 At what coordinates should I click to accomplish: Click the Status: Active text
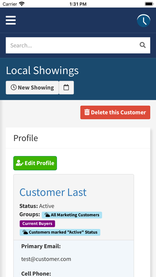[37, 206]
